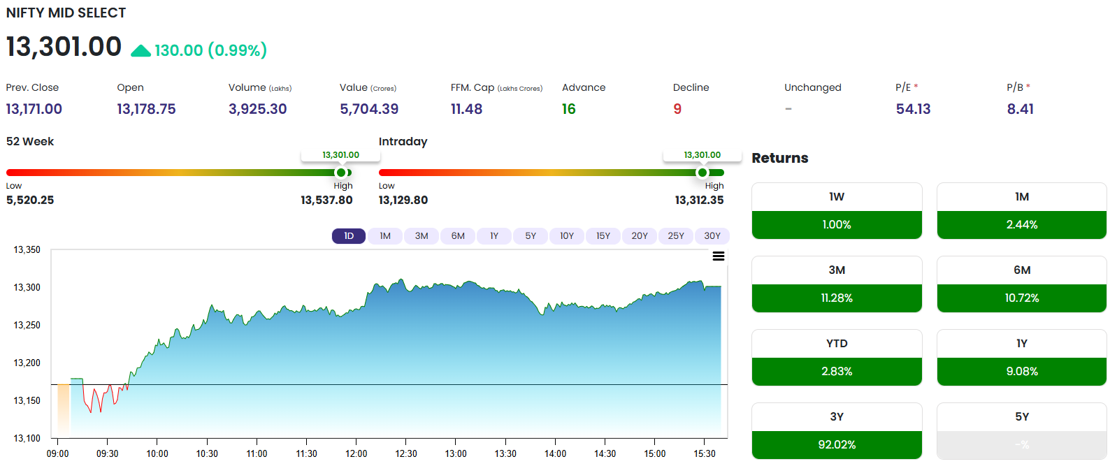Click the P/B value 8.41
1117x473 pixels.
click(x=1020, y=109)
